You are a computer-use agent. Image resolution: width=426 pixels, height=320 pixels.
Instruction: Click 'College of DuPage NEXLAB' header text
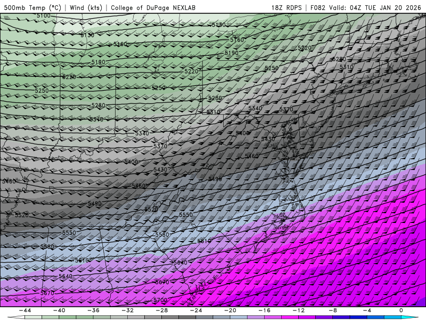tap(153, 7)
